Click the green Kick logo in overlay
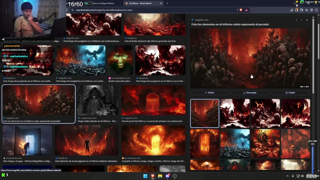Screen dimensions: 320x180 [x=3, y=175]
